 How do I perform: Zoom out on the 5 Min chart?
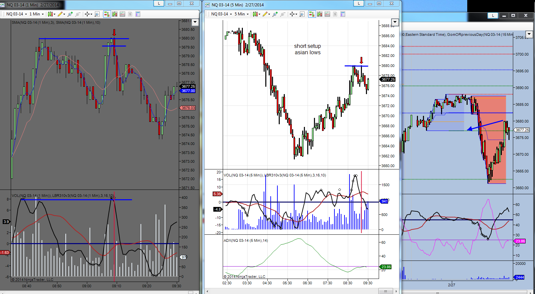coord(283,14)
